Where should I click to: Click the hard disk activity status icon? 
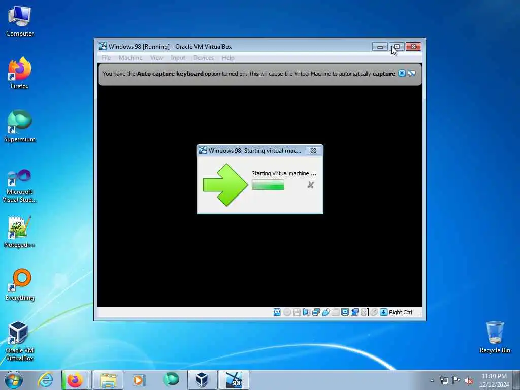(277, 312)
